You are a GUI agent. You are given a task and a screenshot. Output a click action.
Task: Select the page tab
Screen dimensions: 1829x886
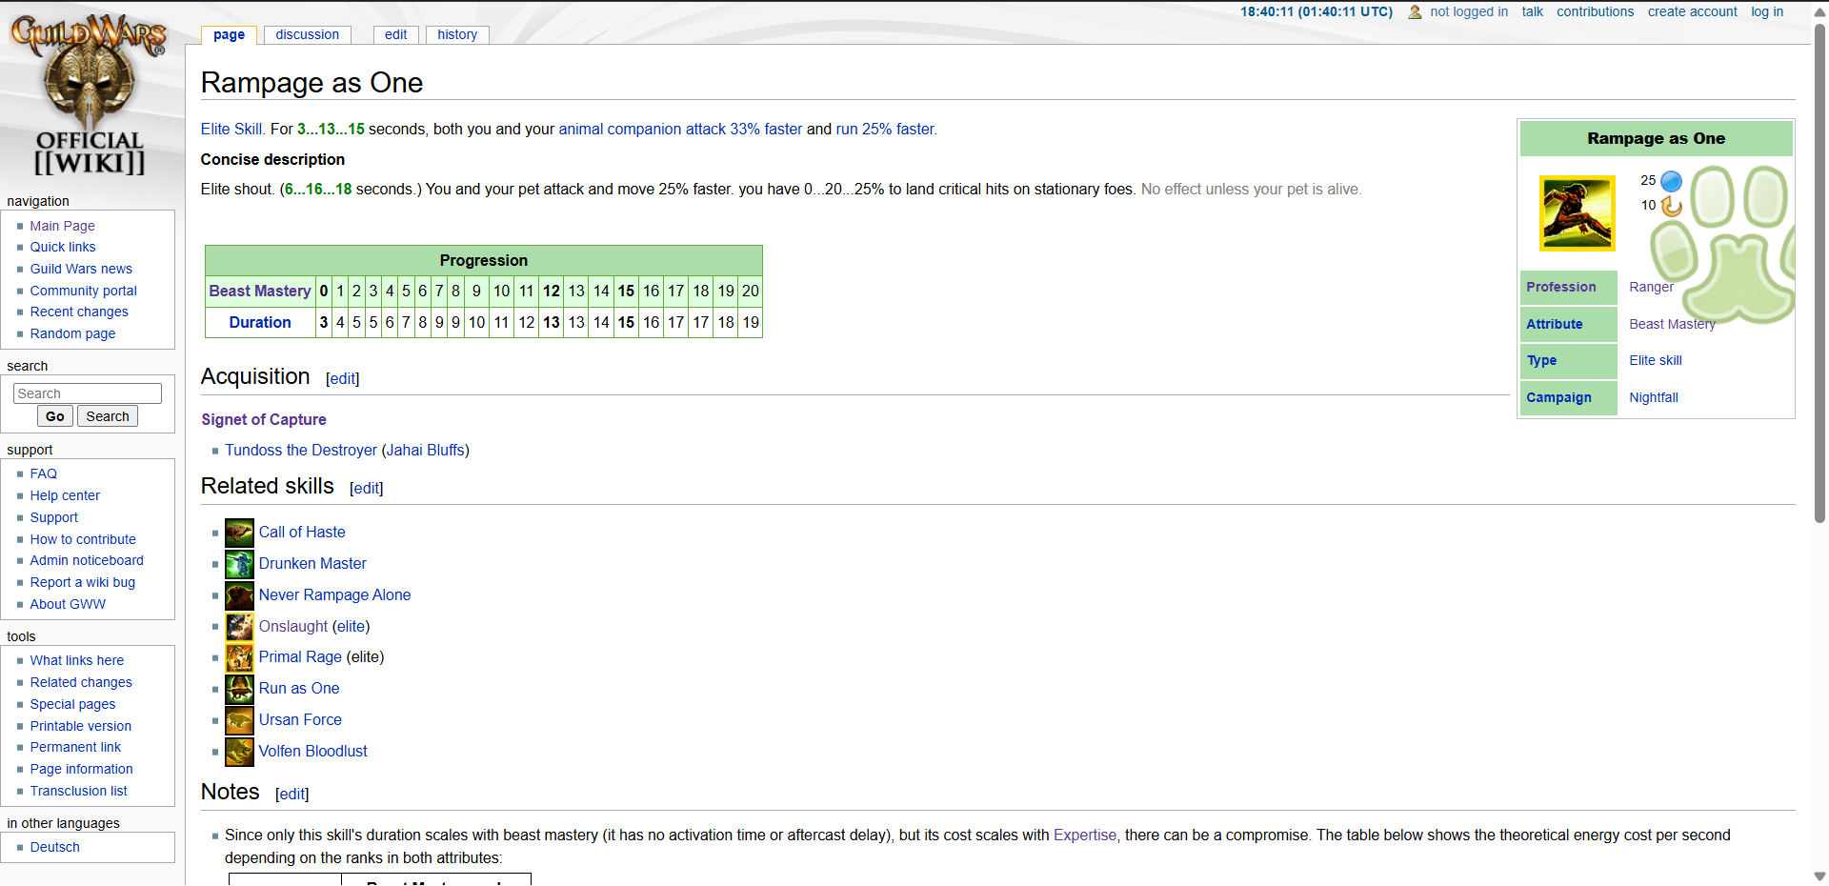229,34
